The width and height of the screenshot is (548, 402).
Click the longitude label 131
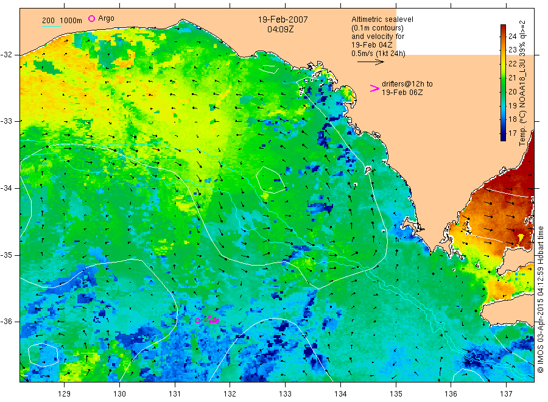tap(175, 394)
